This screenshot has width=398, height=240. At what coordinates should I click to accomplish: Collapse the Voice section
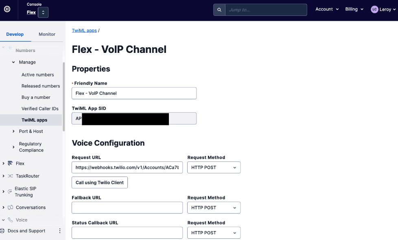coord(3,220)
